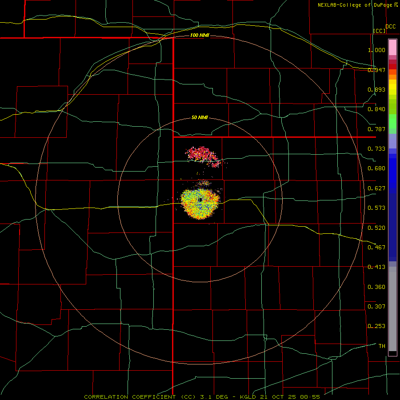The height and width of the screenshot is (400, 400).
Task: Select the 0.893 legend value
Action: [x=376, y=89]
